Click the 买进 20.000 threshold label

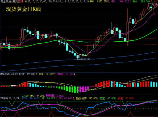click(126, 98)
